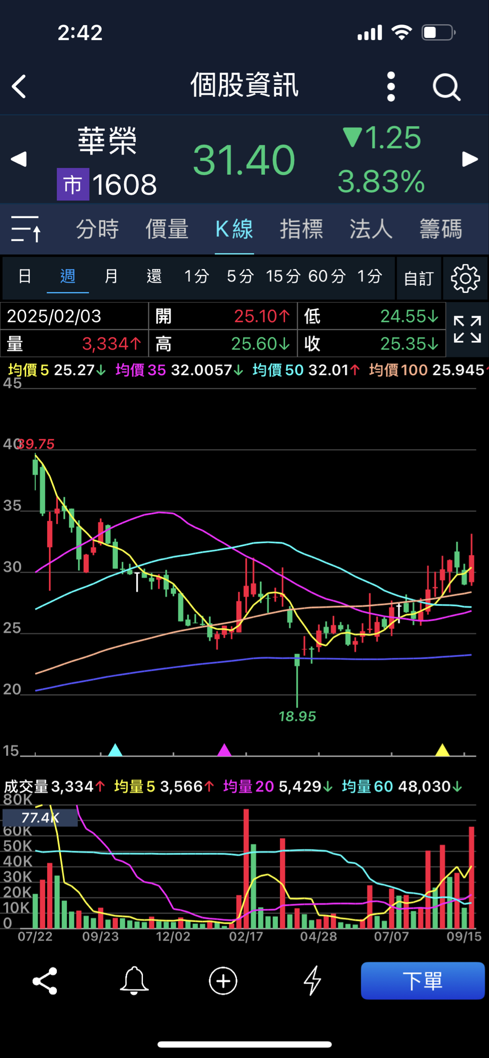Tap close price 25.35
This screenshot has height=1058, width=489.
(x=409, y=343)
